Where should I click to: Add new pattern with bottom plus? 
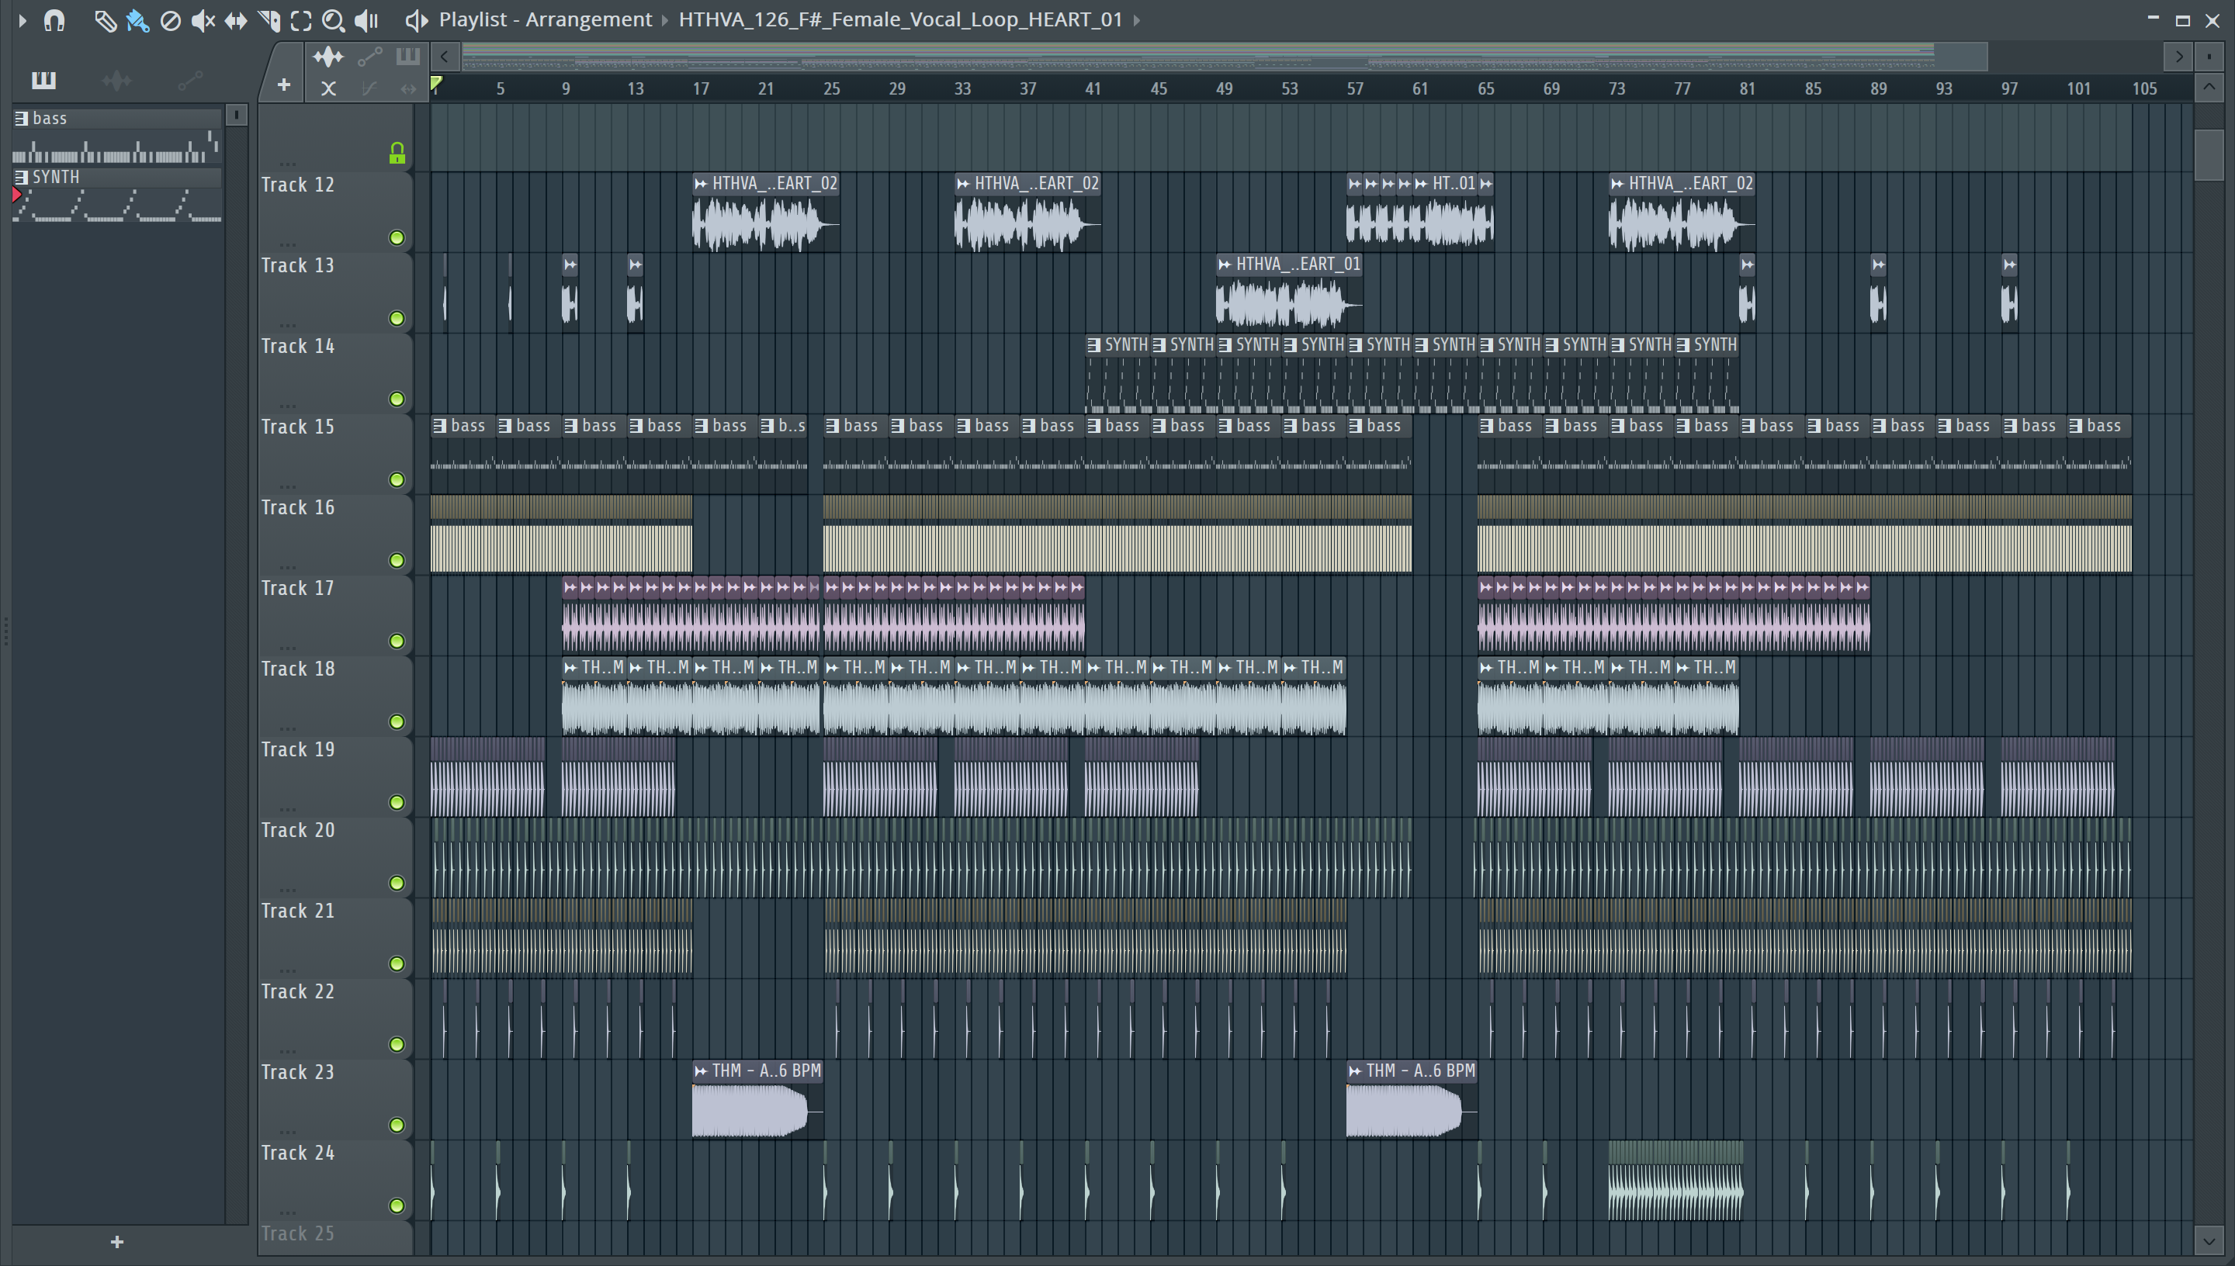pyautogui.click(x=117, y=1242)
